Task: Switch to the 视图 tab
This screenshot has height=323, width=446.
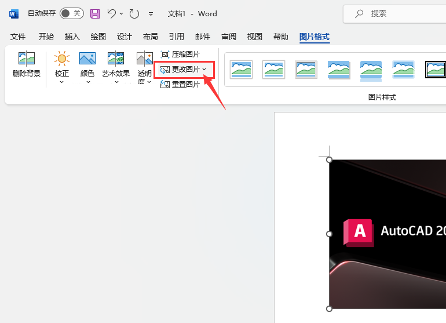Action: (255, 37)
